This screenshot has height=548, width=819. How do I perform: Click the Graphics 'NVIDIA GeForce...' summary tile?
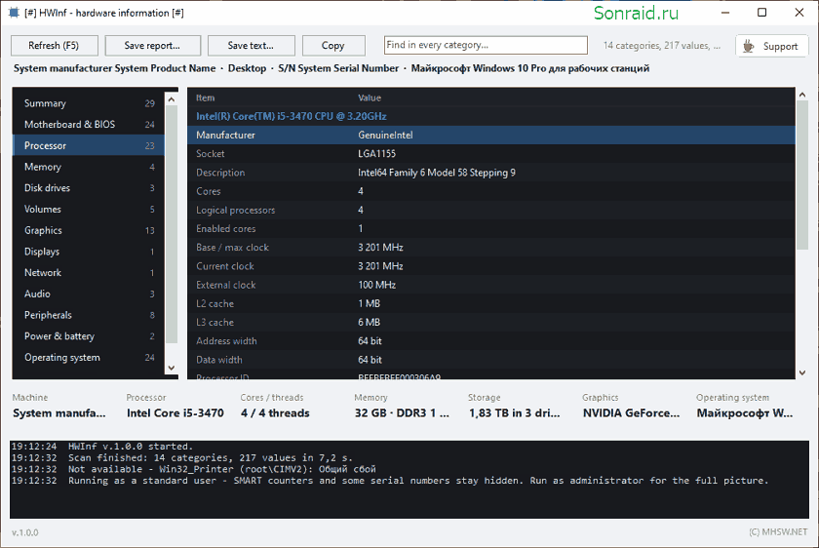632,406
